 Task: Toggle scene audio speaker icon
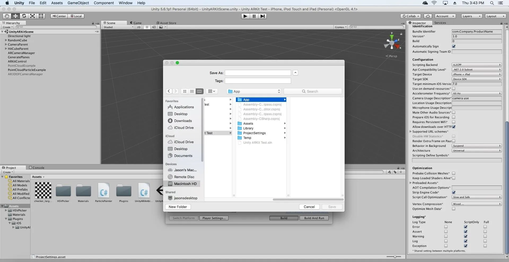(154, 27)
